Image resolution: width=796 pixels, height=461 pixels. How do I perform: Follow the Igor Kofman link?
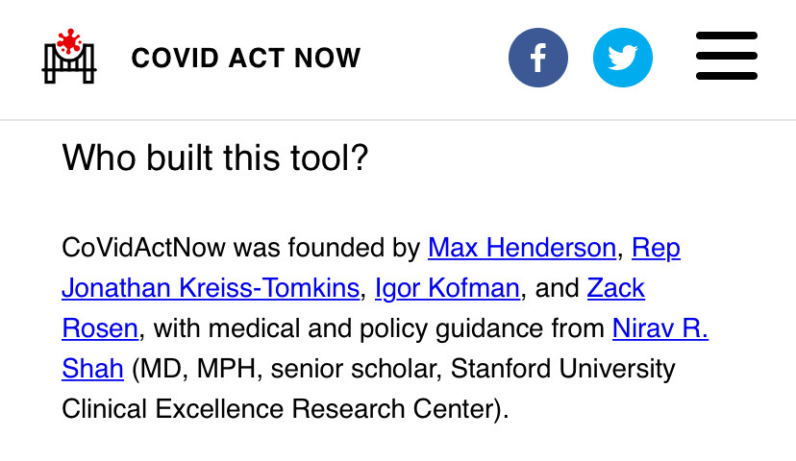click(x=447, y=288)
